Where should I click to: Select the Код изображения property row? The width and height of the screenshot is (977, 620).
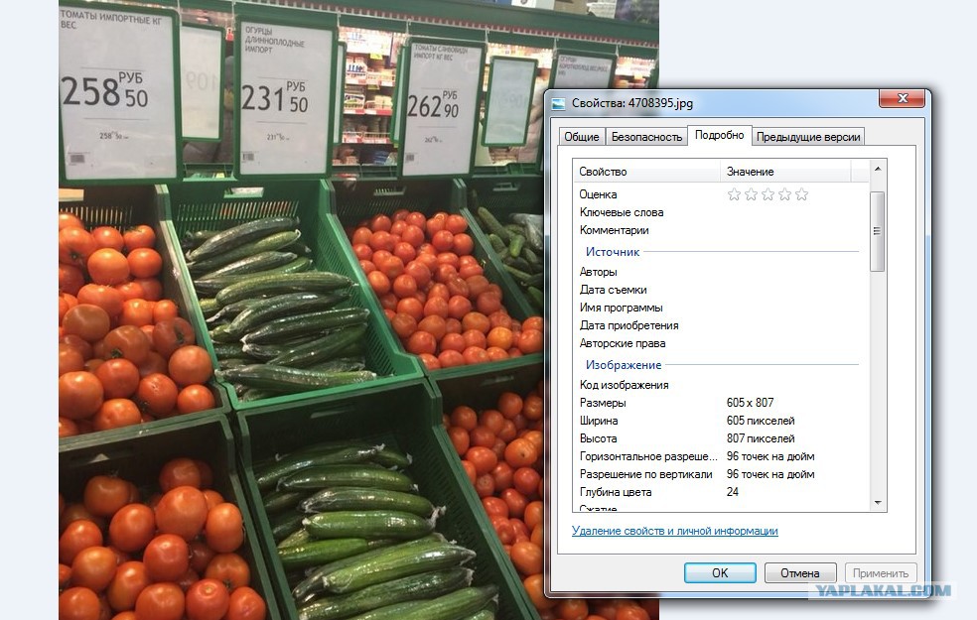pyautogui.click(x=721, y=385)
